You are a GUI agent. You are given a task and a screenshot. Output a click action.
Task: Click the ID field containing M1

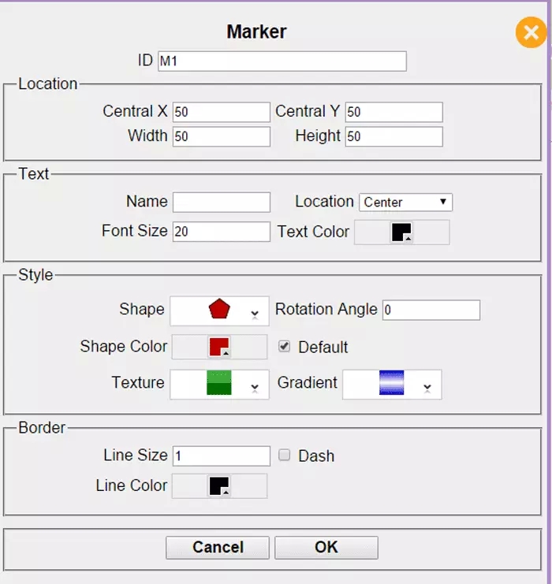pyautogui.click(x=282, y=61)
